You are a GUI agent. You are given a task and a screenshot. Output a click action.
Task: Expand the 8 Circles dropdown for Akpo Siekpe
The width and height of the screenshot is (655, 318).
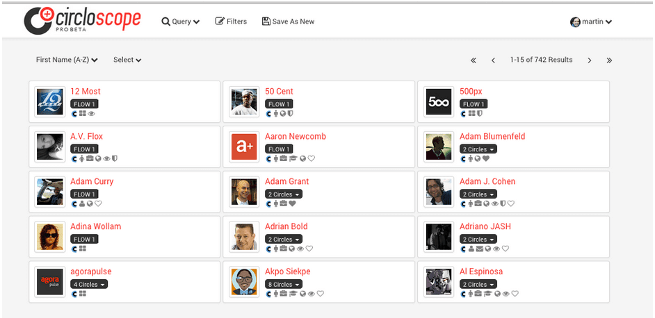(x=284, y=284)
